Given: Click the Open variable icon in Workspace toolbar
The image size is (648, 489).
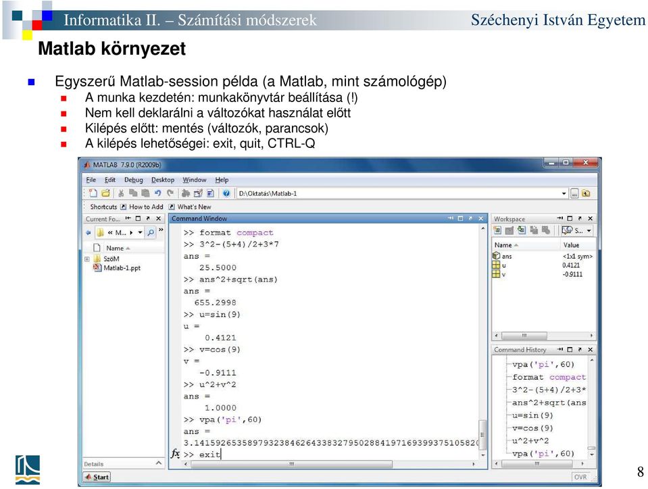Looking at the screenshot, I should (x=509, y=230).
